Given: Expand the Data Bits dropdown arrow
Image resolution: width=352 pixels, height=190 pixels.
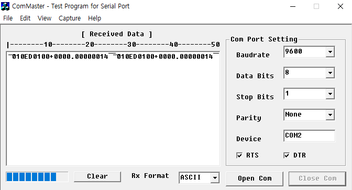Looking at the screenshot, I should tap(330, 73).
